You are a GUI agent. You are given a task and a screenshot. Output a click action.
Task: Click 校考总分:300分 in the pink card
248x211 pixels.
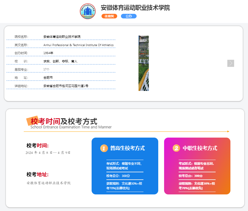tap(191, 176)
